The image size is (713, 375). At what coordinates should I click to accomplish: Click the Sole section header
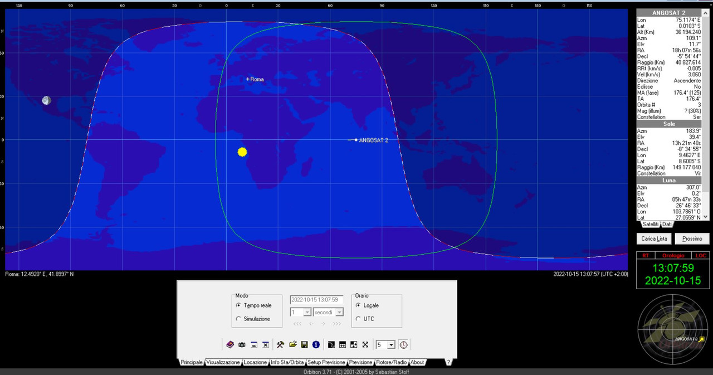(x=669, y=124)
